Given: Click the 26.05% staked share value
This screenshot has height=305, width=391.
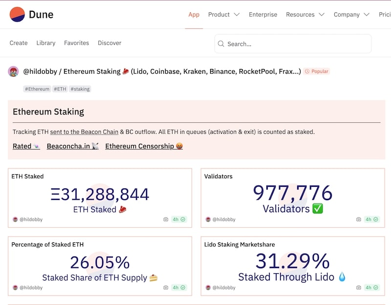Looking at the screenshot, I should coord(100,262).
